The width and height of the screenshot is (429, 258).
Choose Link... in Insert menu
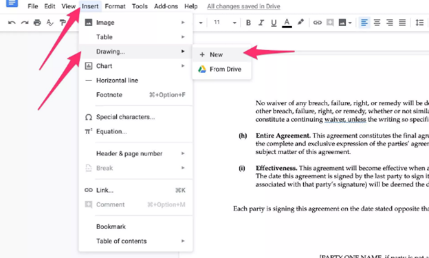point(135,191)
